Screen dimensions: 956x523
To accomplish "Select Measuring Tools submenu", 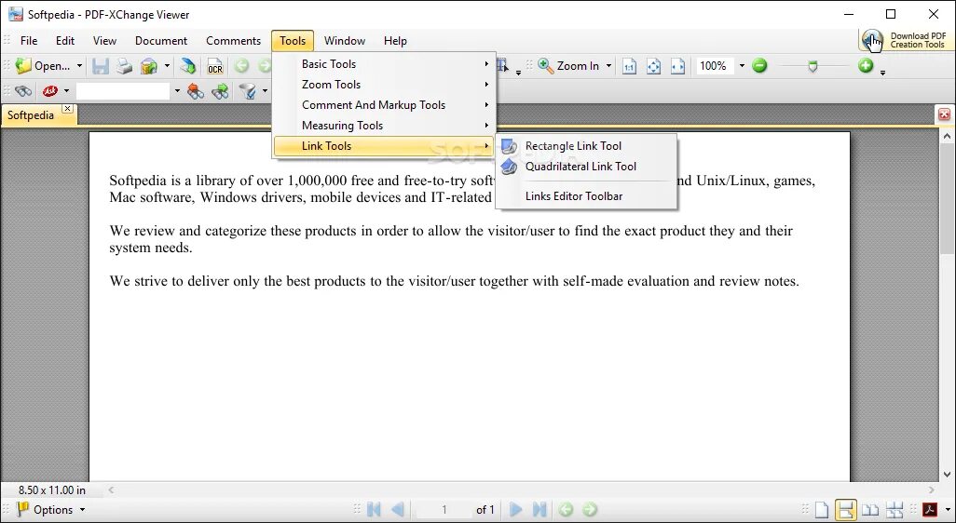I will pyautogui.click(x=384, y=126).
